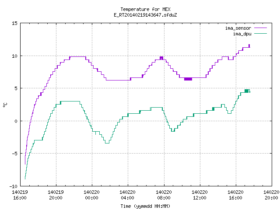Screen dimensions: 280x210
Task: Click the y-axis label 15
Action: 14,23
